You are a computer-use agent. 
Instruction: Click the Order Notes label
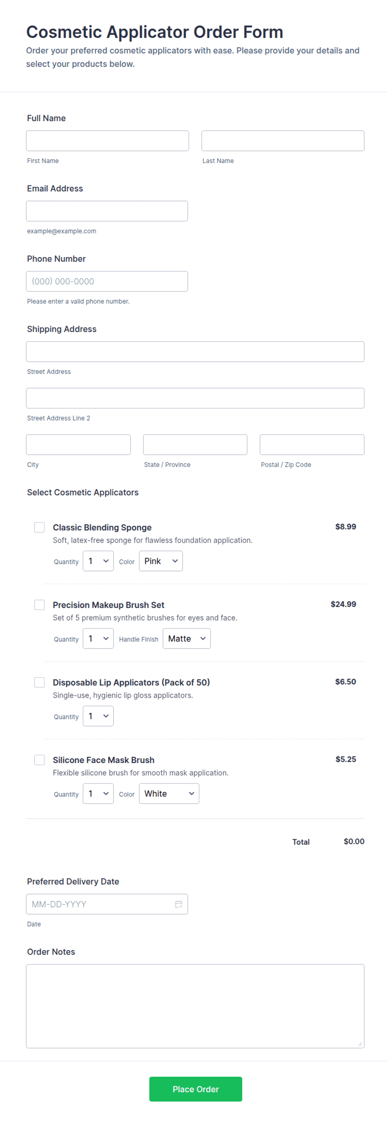[51, 952]
